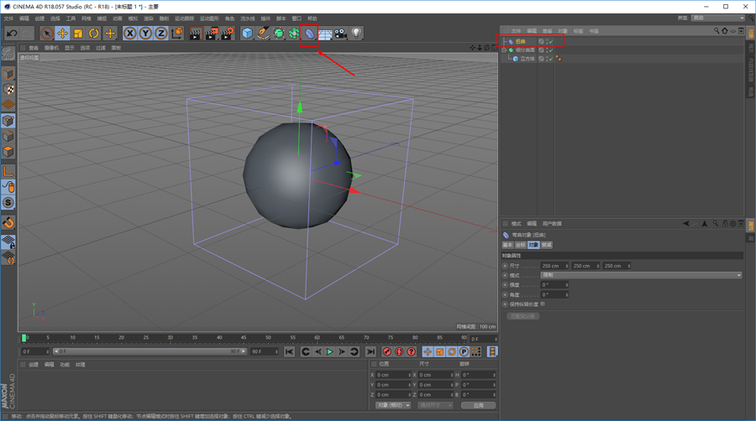The image size is (756, 421).
Task: Open the spline Pen tool icon
Action: 263,34
